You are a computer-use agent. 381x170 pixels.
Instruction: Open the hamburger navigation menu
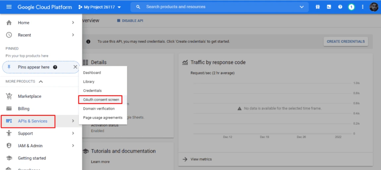tap(9, 7)
